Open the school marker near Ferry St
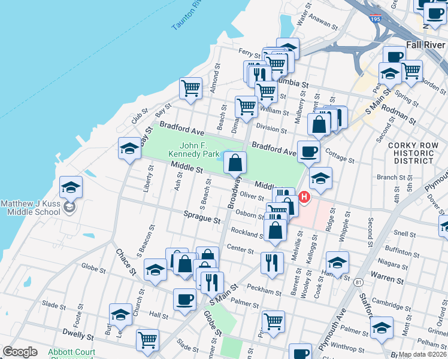 (289, 45)
